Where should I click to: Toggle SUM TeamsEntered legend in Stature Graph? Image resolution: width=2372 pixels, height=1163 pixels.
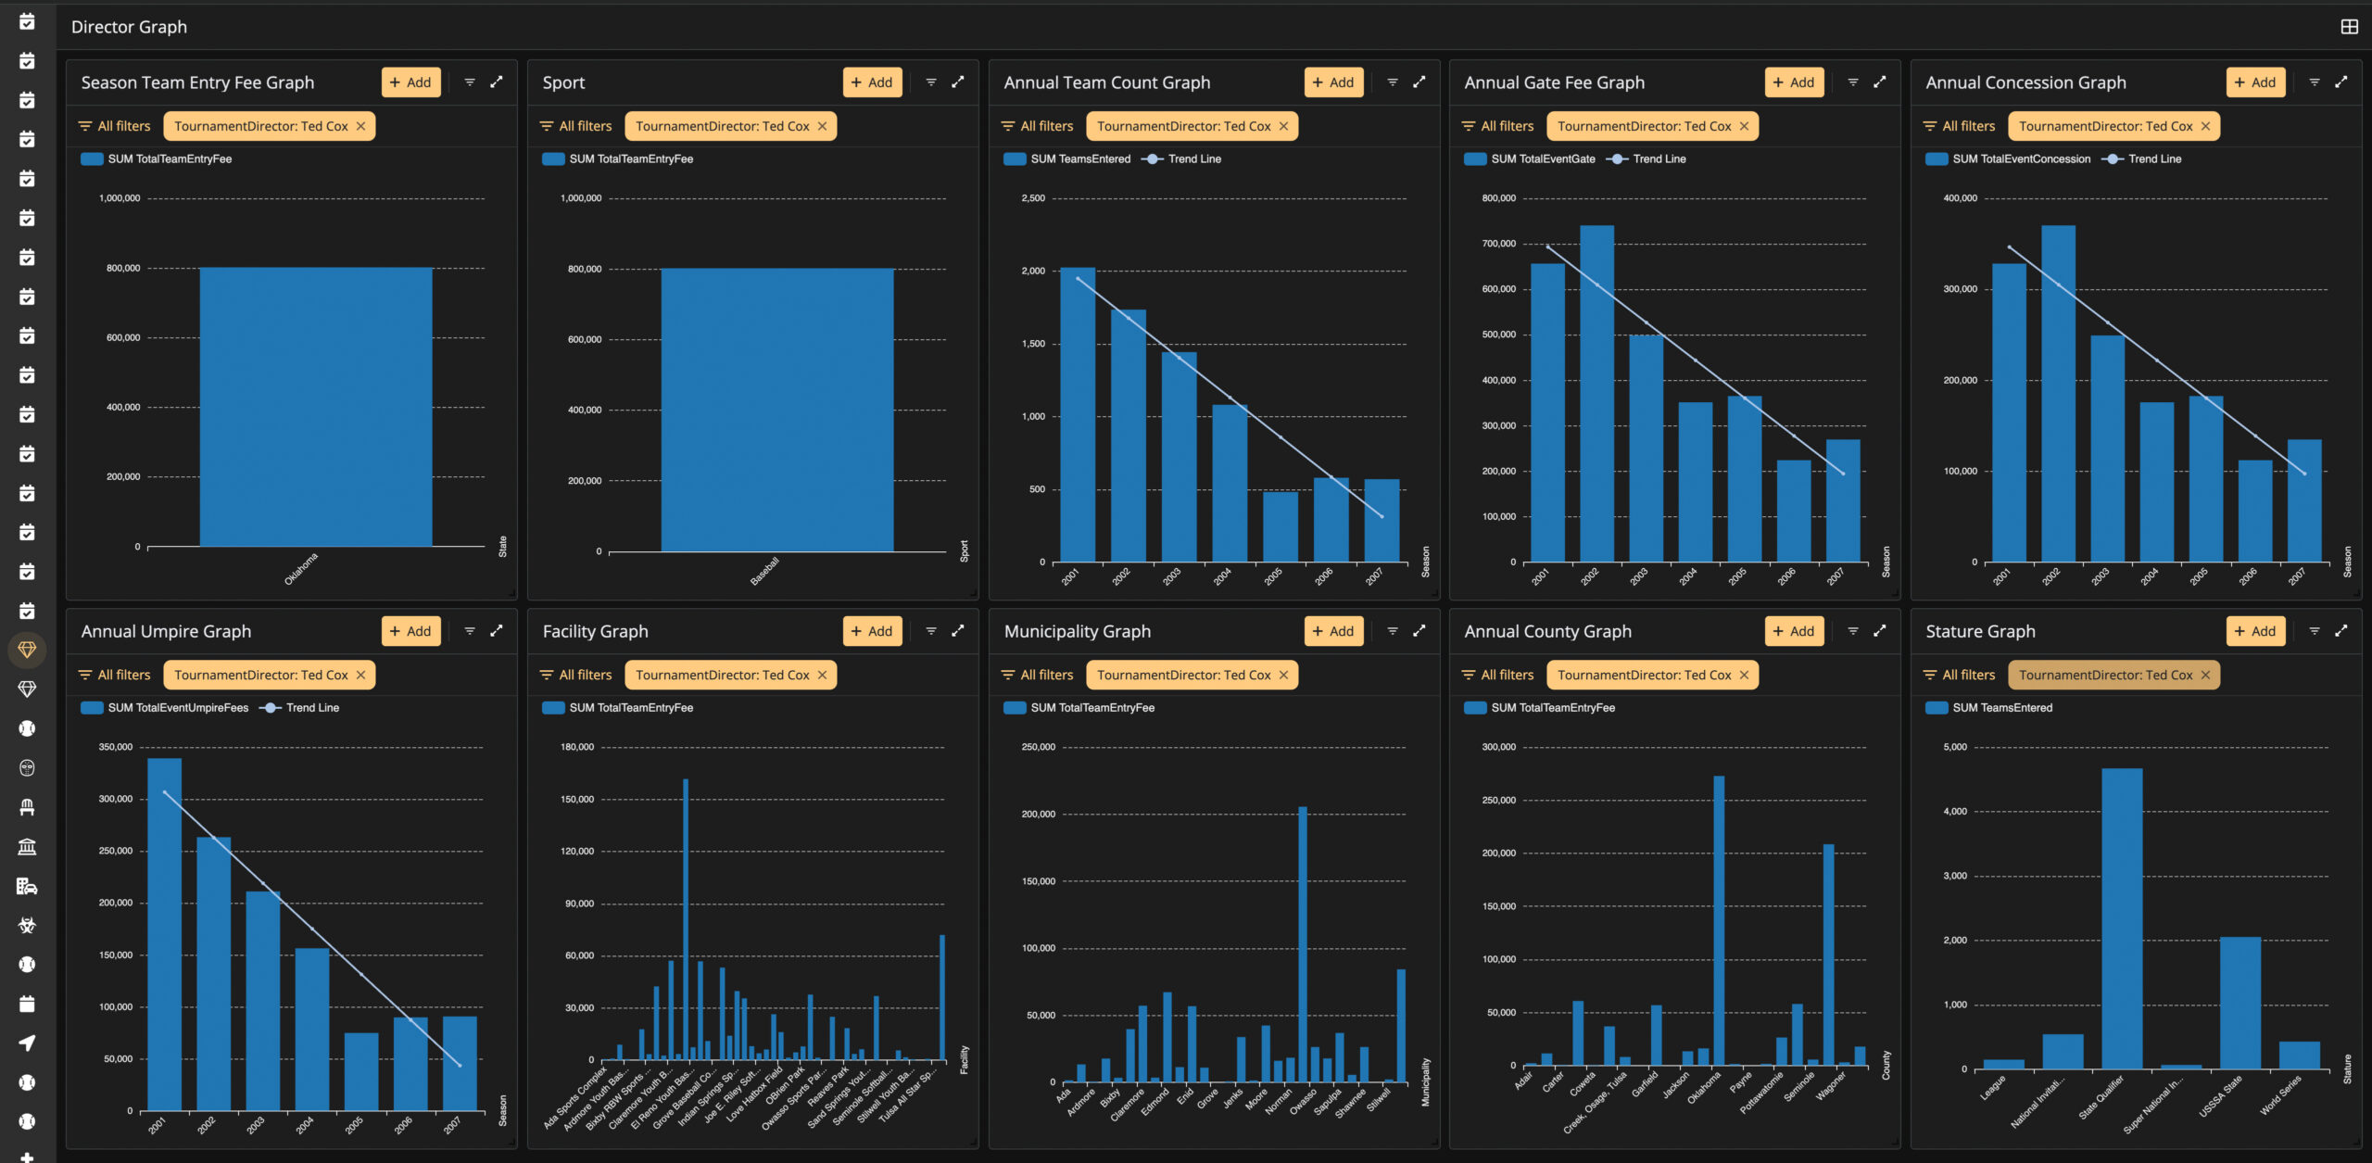(x=1989, y=708)
